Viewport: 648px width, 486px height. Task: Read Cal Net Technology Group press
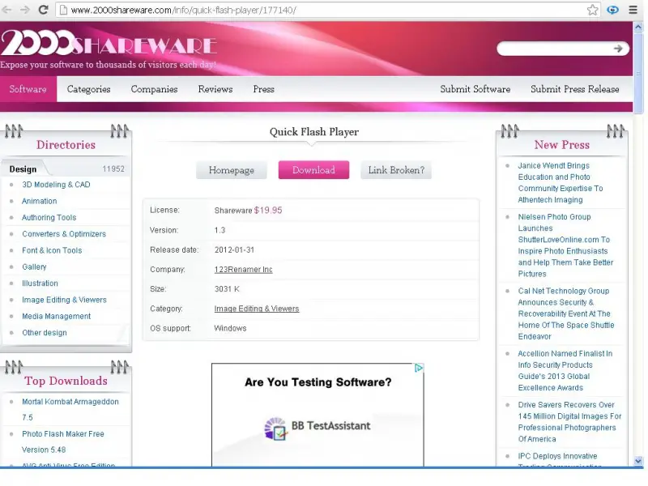[566, 313]
